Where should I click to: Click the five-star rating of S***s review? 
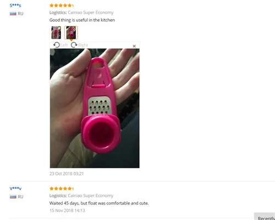tap(62, 5)
